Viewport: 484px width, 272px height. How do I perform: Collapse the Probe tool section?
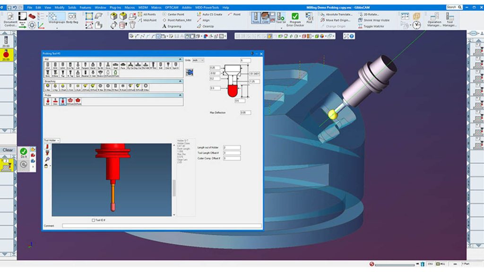pyautogui.click(x=180, y=95)
